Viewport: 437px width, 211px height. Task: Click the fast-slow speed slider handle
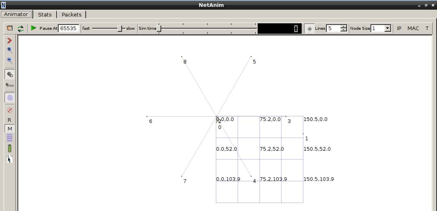coord(120,29)
